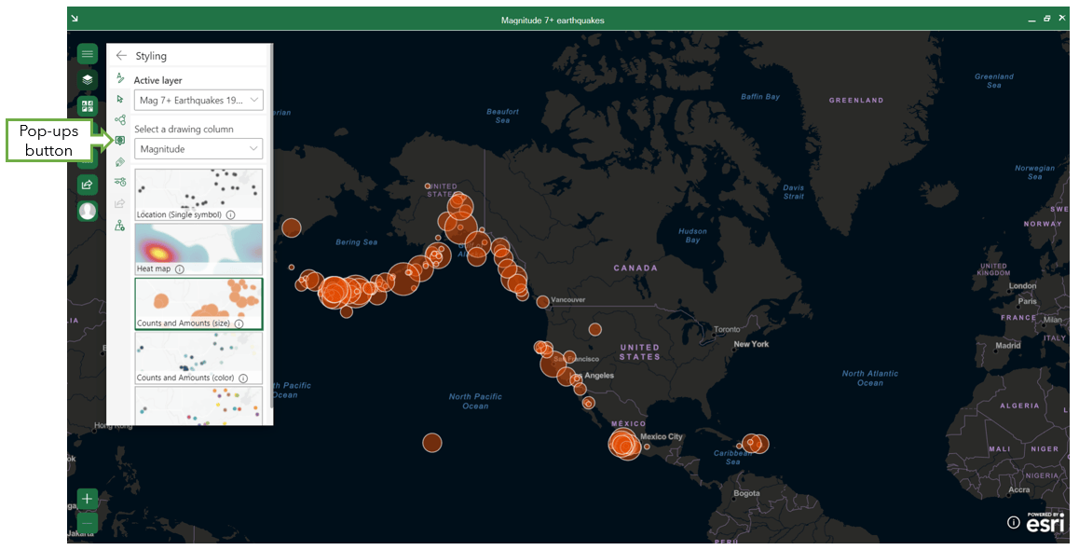This screenshot has width=1079, height=550.
Task: Click earthquake circle in mid North Pacific
Action: pyautogui.click(x=431, y=443)
